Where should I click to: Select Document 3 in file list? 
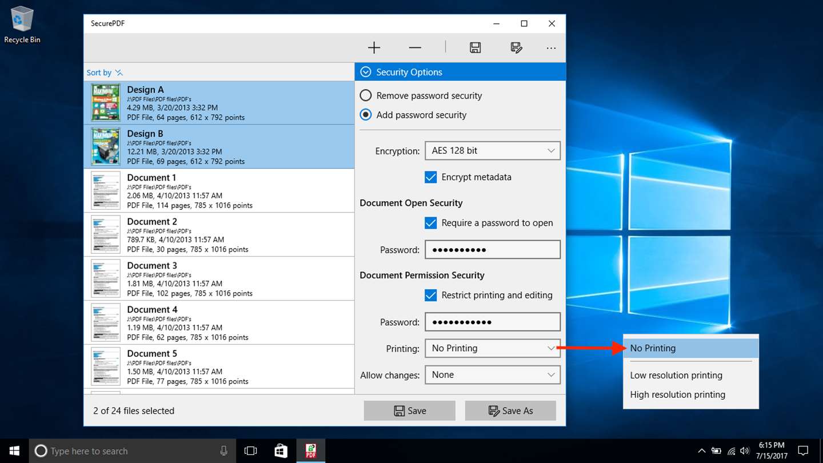219,278
